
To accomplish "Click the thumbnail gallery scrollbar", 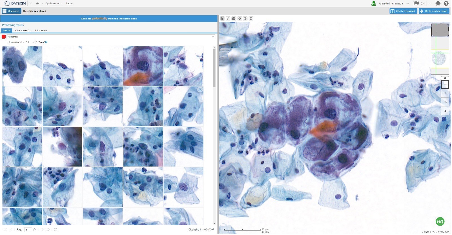I will pyautogui.click(x=215, y=68).
